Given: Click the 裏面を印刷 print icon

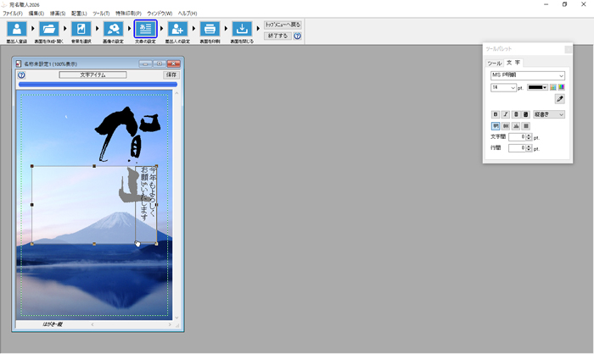Looking at the screenshot, I should click(210, 29).
